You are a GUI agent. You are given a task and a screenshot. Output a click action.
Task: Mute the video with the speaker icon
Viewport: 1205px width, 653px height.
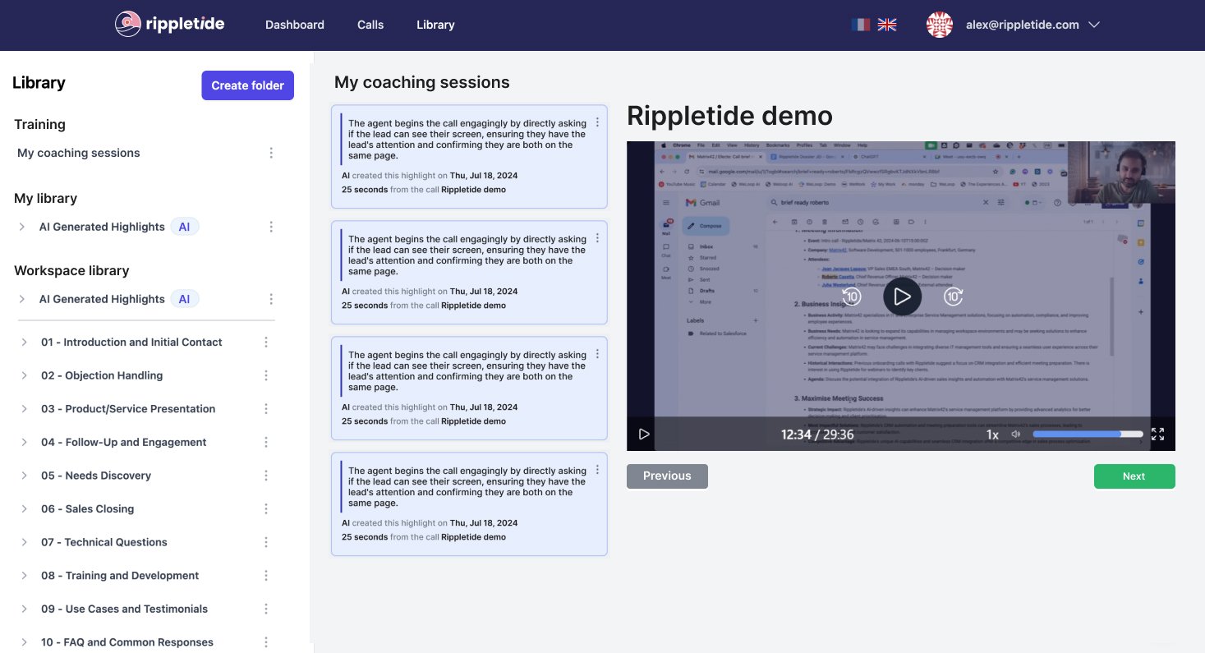point(1016,435)
